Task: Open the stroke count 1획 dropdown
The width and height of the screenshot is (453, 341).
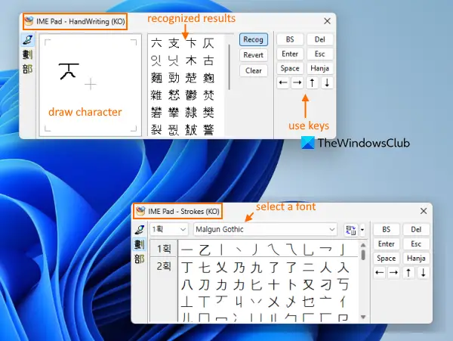Action: [x=169, y=229]
